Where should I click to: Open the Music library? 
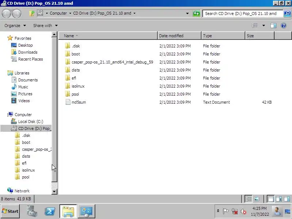pyautogui.click(x=23, y=87)
